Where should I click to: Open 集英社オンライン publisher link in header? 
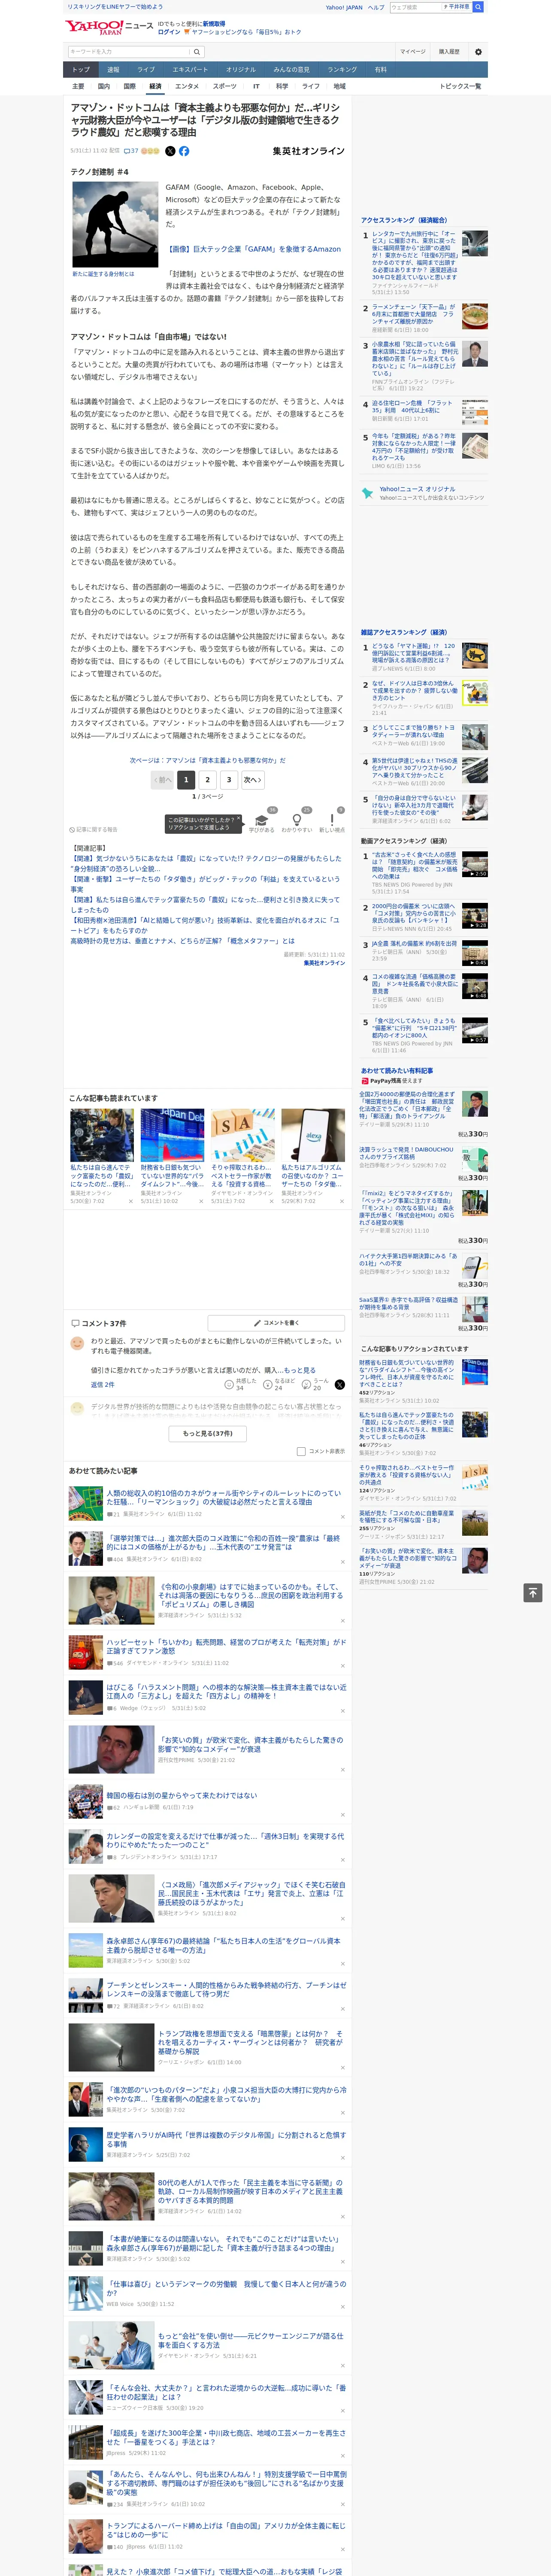coord(308,151)
